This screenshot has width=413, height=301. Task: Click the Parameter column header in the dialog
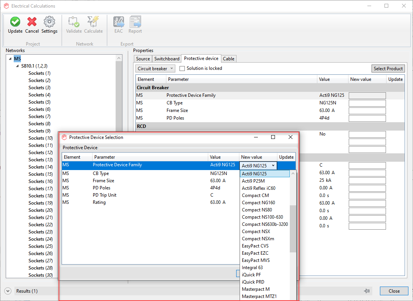point(150,157)
